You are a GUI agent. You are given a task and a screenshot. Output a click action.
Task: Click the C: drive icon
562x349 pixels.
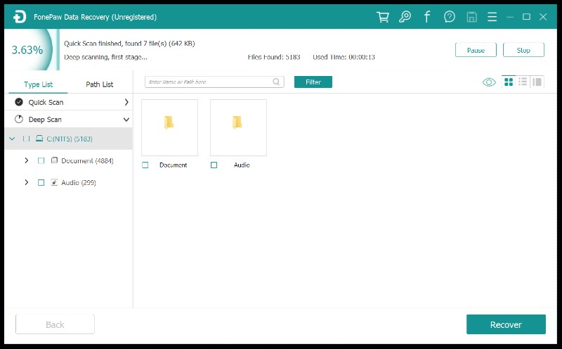(x=39, y=139)
